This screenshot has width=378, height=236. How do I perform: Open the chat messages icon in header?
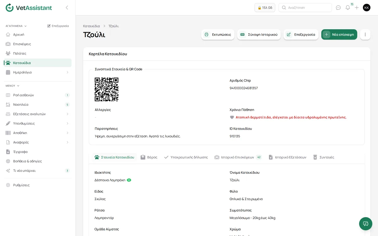point(338,8)
